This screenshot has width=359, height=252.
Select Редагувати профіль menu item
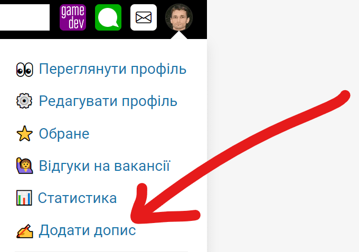[x=108, y=101]
